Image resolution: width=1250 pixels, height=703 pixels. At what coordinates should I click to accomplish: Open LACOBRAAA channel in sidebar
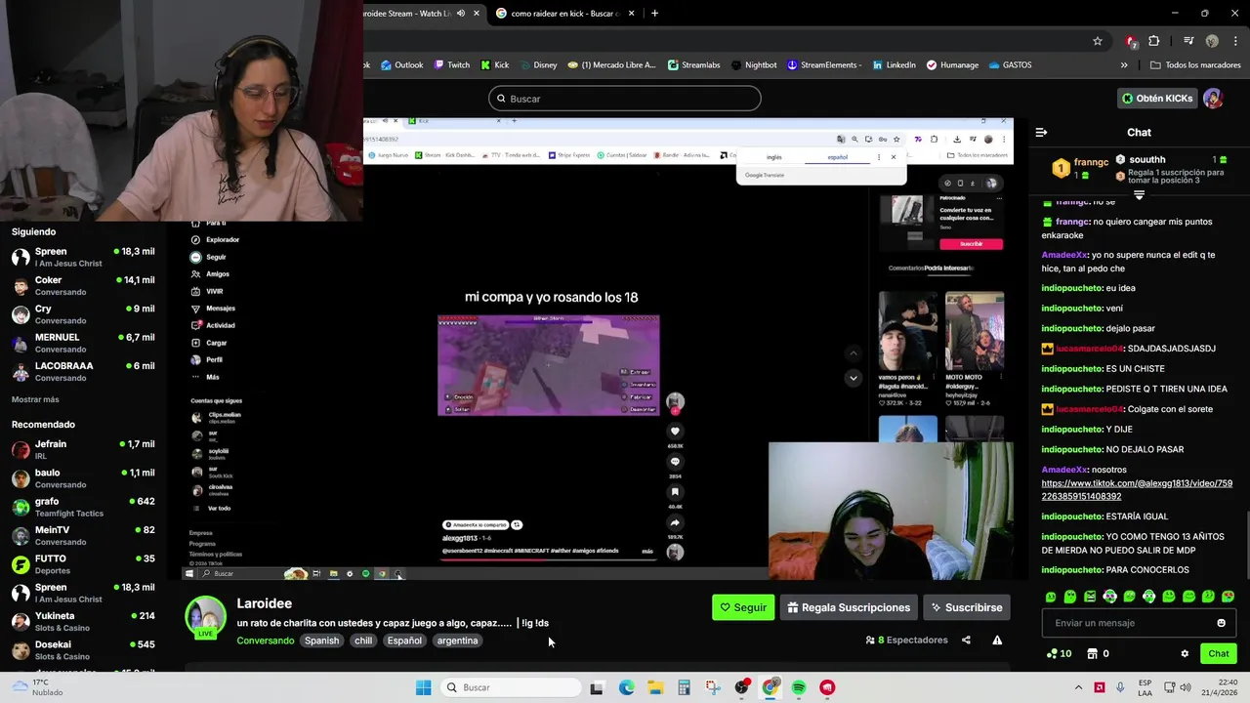click(83, 371)
